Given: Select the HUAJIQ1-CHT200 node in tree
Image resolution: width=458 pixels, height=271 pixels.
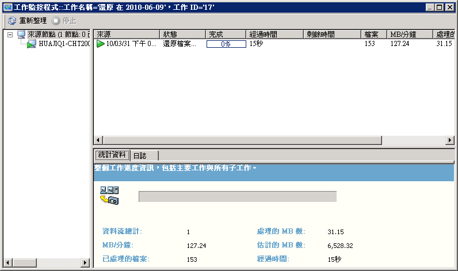Looking at the screenshot, I should pyautogui.click(x=64, y=44).
